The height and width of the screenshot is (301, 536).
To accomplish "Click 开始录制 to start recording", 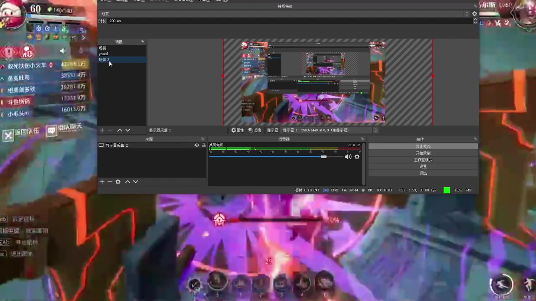I will [423, 153].
